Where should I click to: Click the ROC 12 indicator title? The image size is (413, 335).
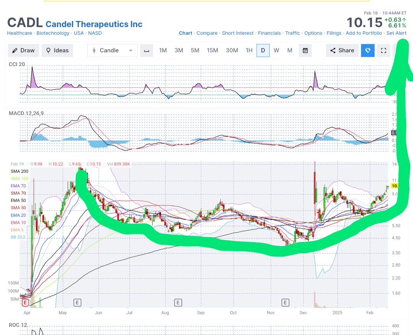[18, 325]
